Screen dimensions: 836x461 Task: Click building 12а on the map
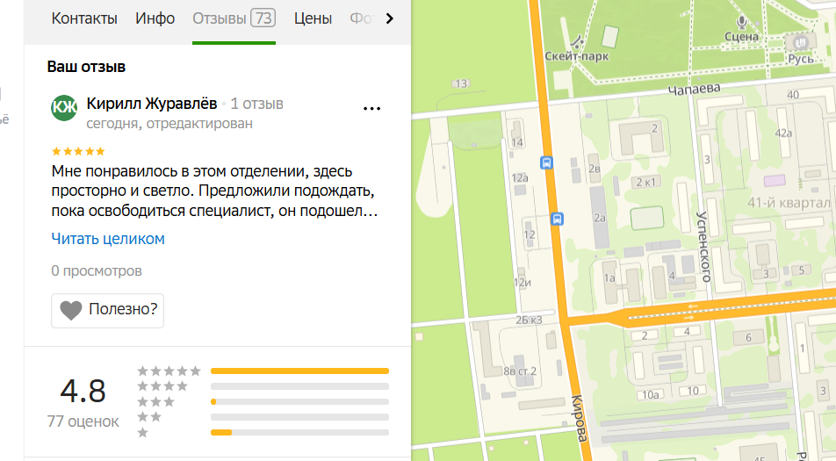[x=520, y=178]
